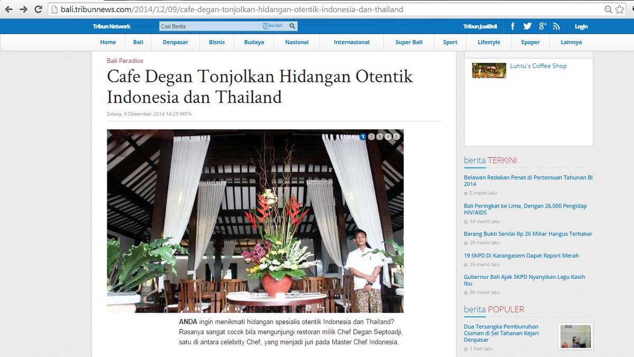The height and width of the screenshot is (357, 634).
Task: Expand the Lainnya menu
Action: click(x=571, y=42)
